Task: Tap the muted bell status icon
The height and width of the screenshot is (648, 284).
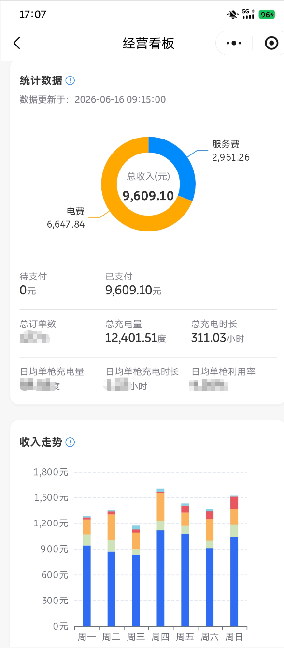Action: tap(233, 15)
